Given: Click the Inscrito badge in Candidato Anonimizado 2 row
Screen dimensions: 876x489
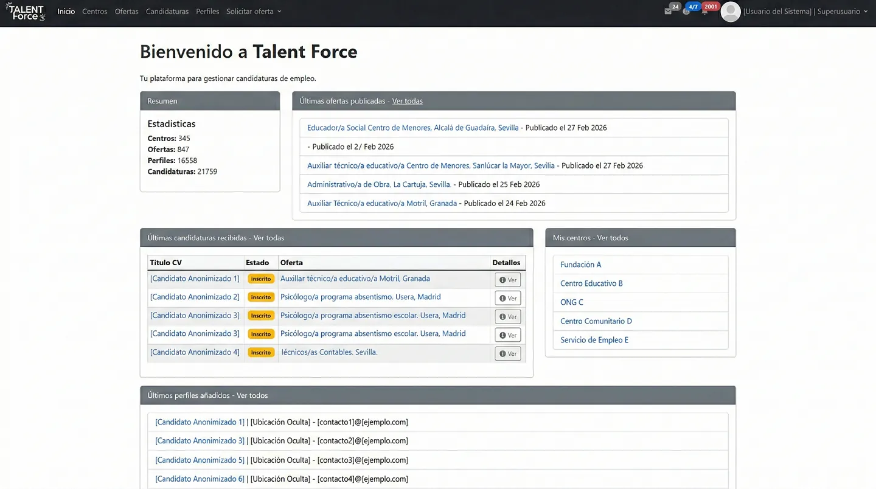Looking at the screenshot, I should coord(261,297).
